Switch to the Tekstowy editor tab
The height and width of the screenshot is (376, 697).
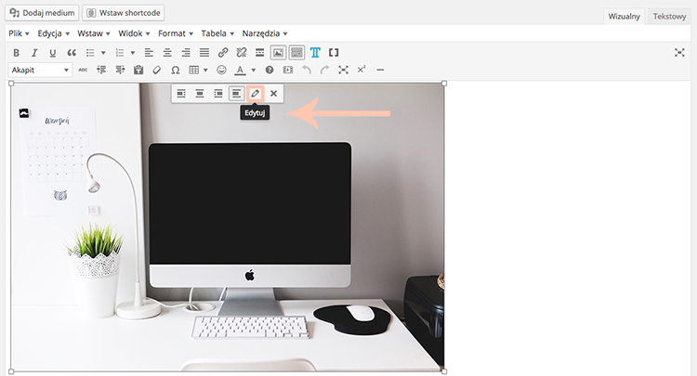click(669, 17)
